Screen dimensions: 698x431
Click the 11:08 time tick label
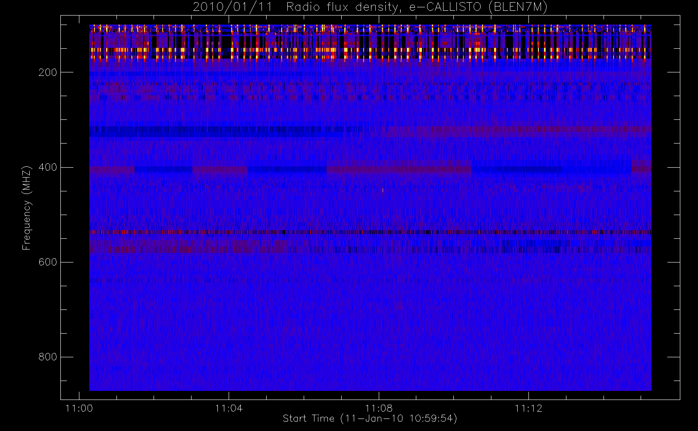pos(379,408)
